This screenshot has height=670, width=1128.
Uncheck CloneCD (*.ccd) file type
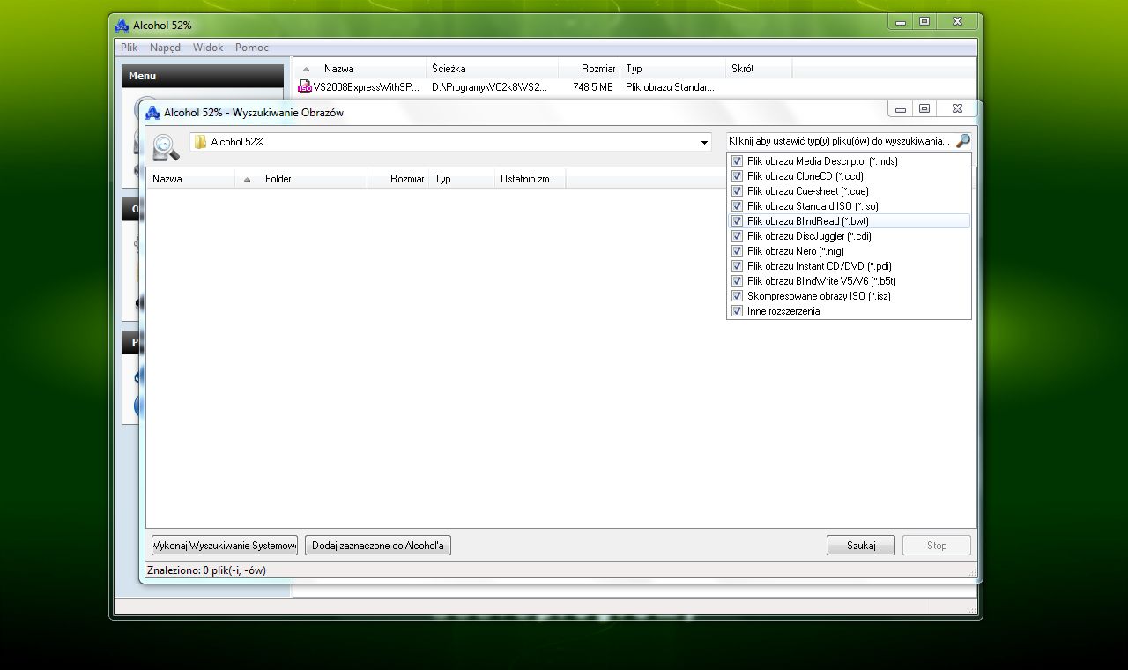(x=738, y=176)
